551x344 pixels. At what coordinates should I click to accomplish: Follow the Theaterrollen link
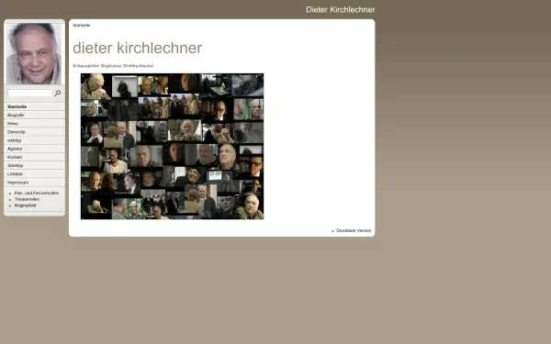click(x=27, y=199)
